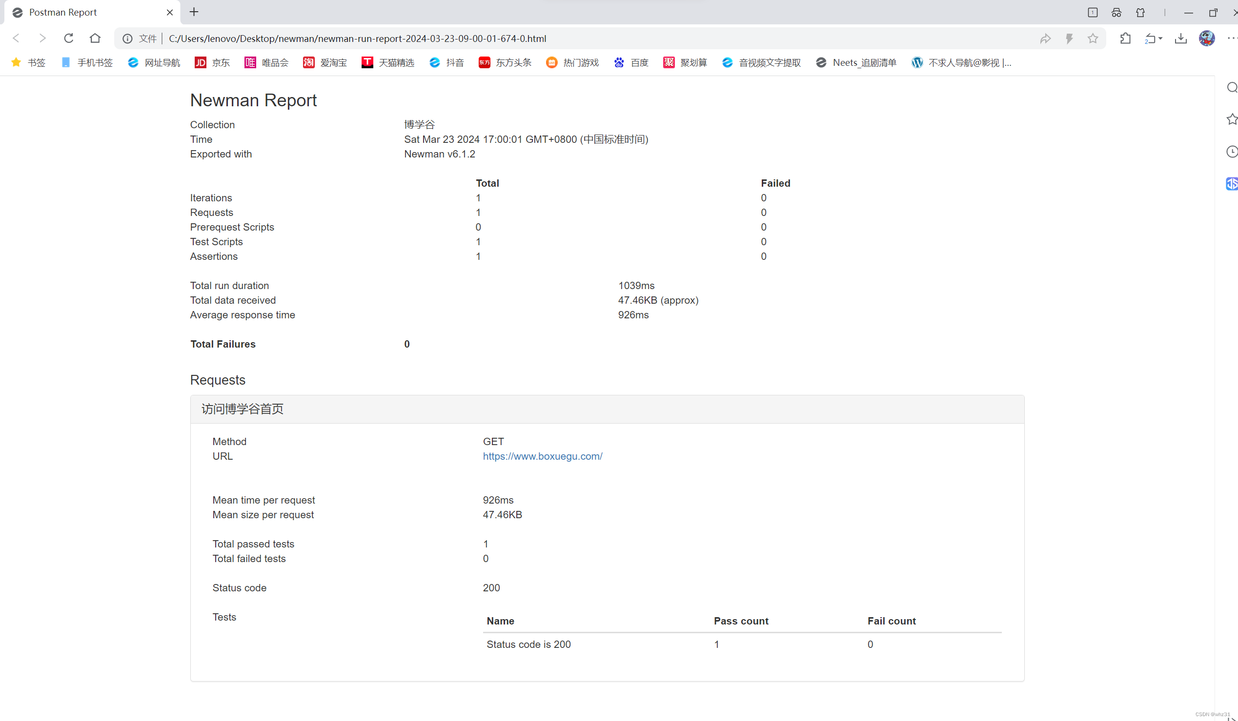Screen dimensions: 1238x721
Task: Click the extensions puzzle icon
Action: [1125, 39]
